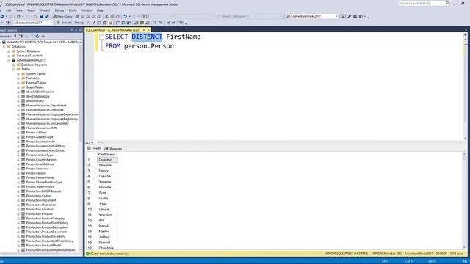Viewport: 470px width, 264px height.
Task: Expand the System Databases node
Action: click(9, 51)
